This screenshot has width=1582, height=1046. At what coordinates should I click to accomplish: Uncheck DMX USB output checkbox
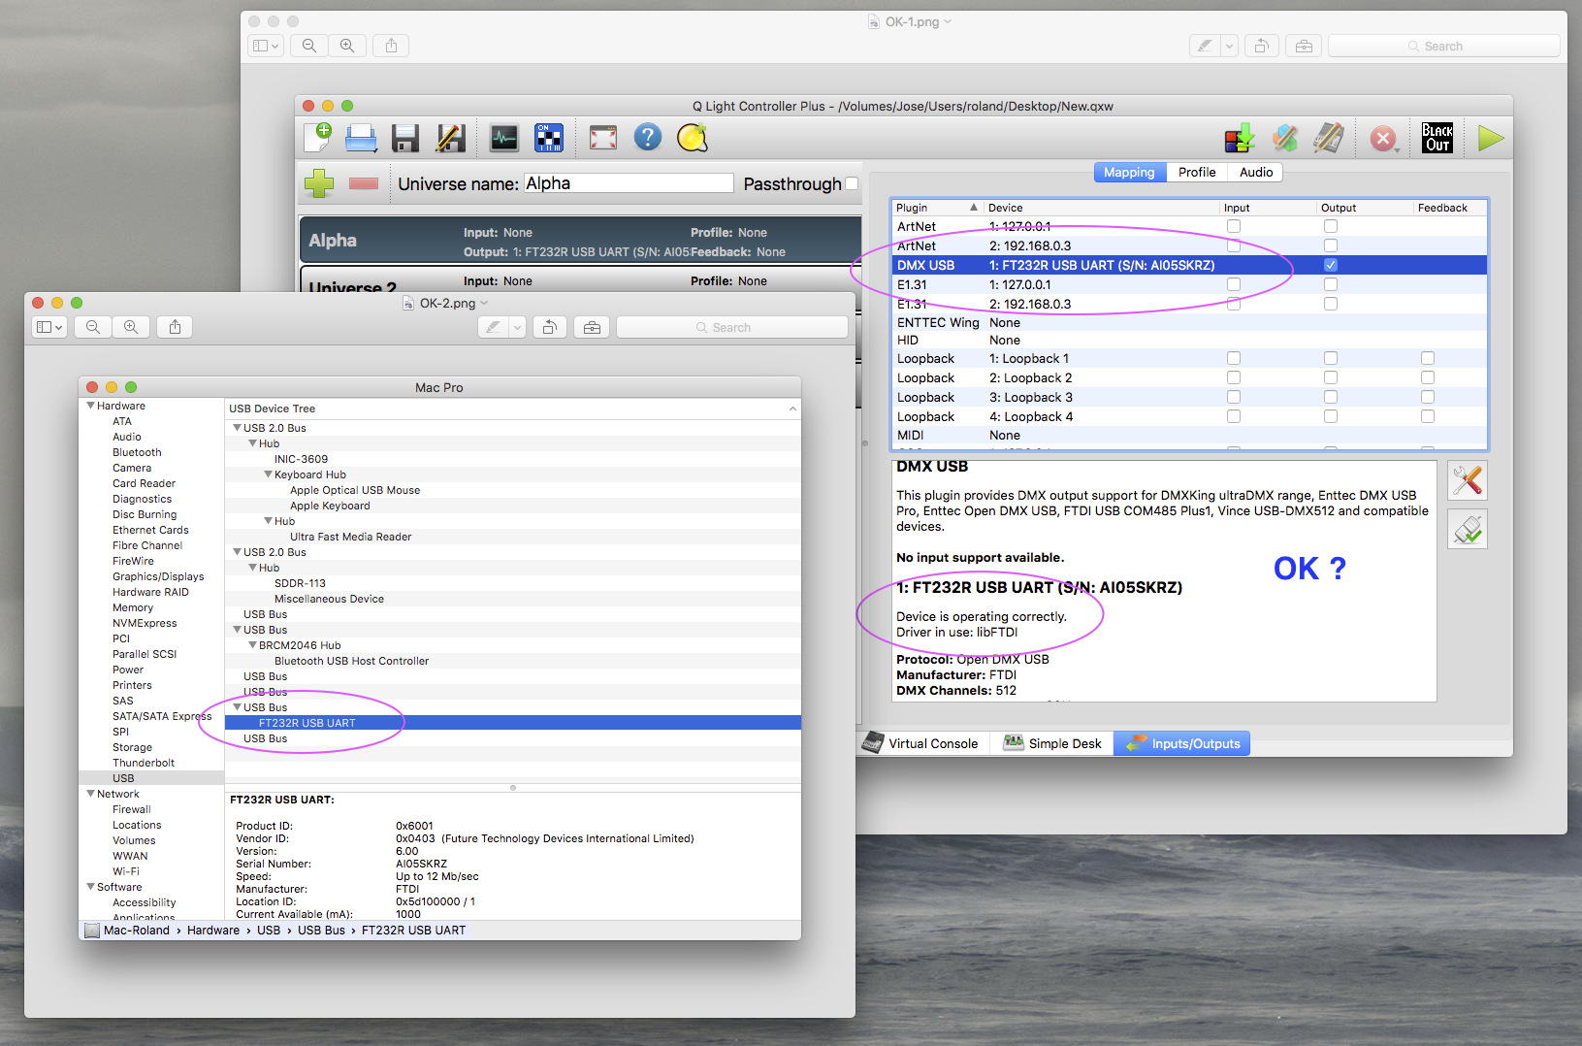[x=1330, y=265]
